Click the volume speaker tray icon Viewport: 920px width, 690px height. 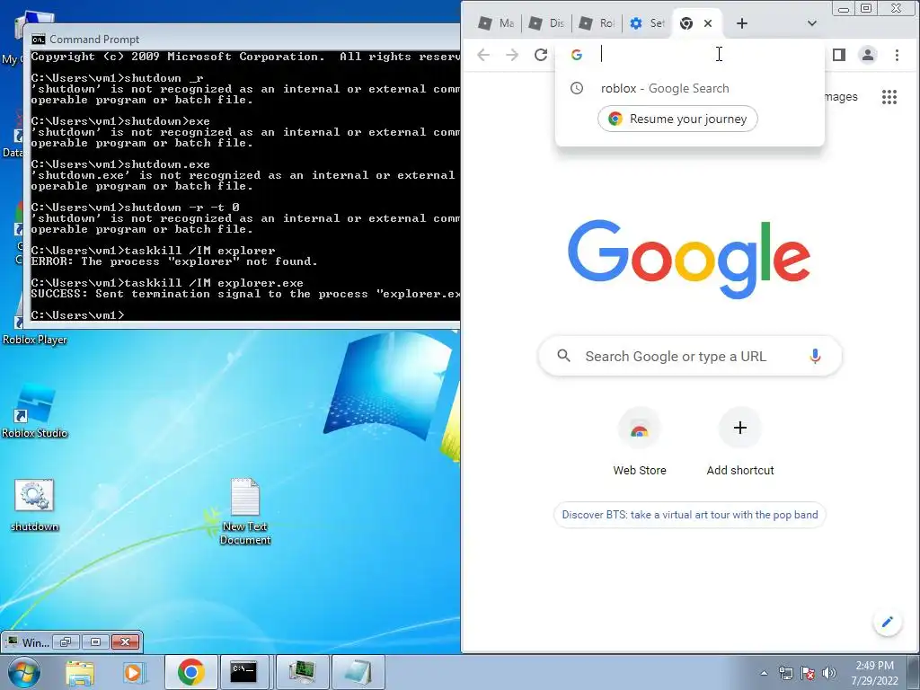coord(829,673)
